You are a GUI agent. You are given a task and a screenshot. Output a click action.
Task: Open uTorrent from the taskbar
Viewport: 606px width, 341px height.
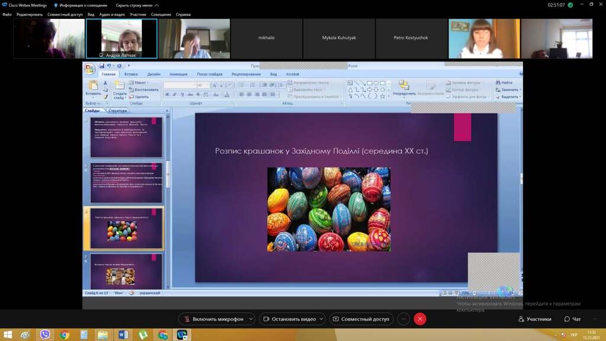[143, 335]
